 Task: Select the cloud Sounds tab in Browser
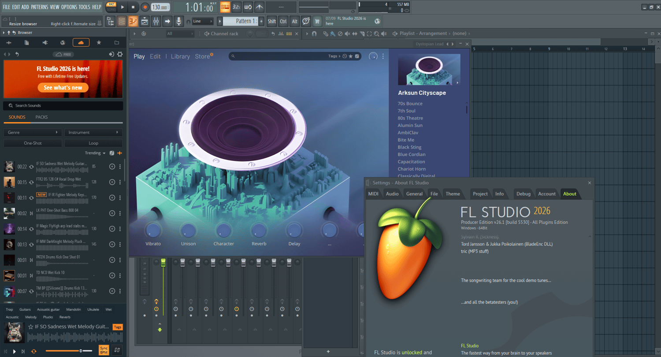click(81, 42)
